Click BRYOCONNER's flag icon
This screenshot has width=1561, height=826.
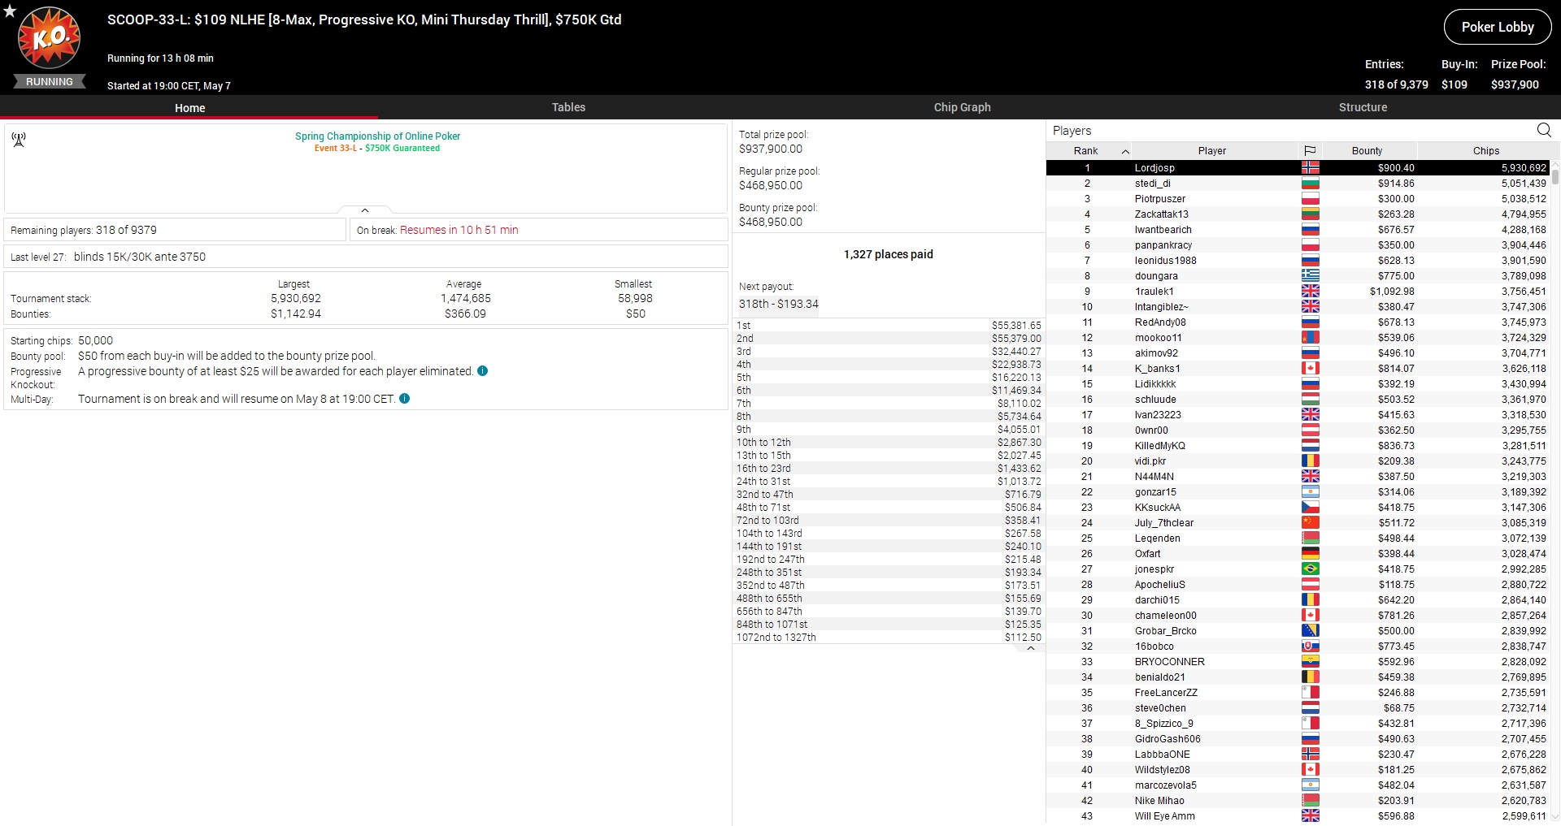[x=1310, y=662]
